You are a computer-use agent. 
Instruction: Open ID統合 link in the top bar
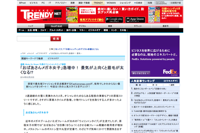(x=138, y=3)
